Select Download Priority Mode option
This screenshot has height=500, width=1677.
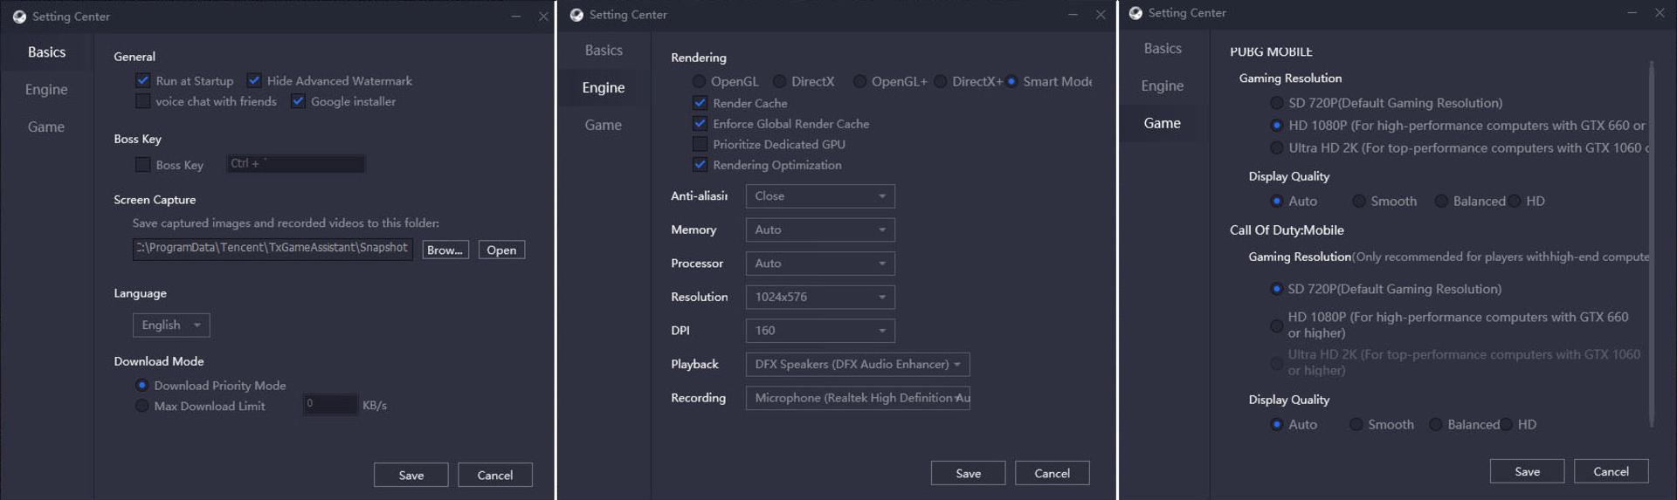(x=141, y=385)
